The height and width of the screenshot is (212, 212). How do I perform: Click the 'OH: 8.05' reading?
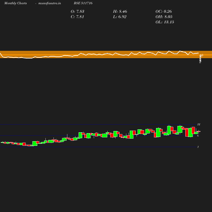pyautogui.click(x=164, y=17)
